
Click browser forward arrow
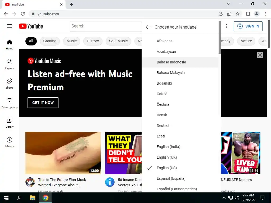(14, 14)
